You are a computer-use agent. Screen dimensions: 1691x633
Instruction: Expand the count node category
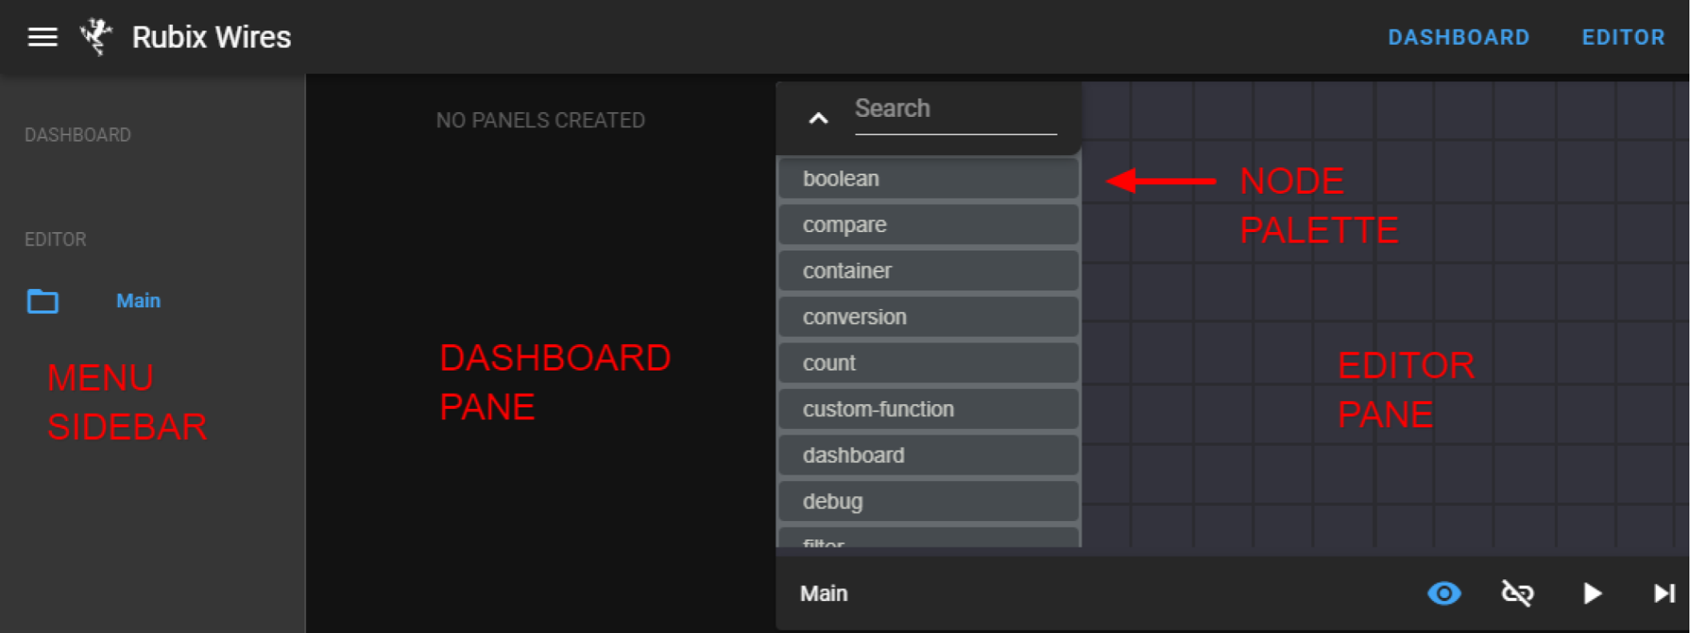928,363
